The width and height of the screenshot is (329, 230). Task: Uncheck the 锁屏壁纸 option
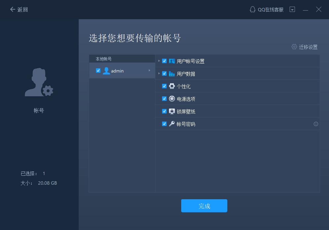[x=164, y=111]
